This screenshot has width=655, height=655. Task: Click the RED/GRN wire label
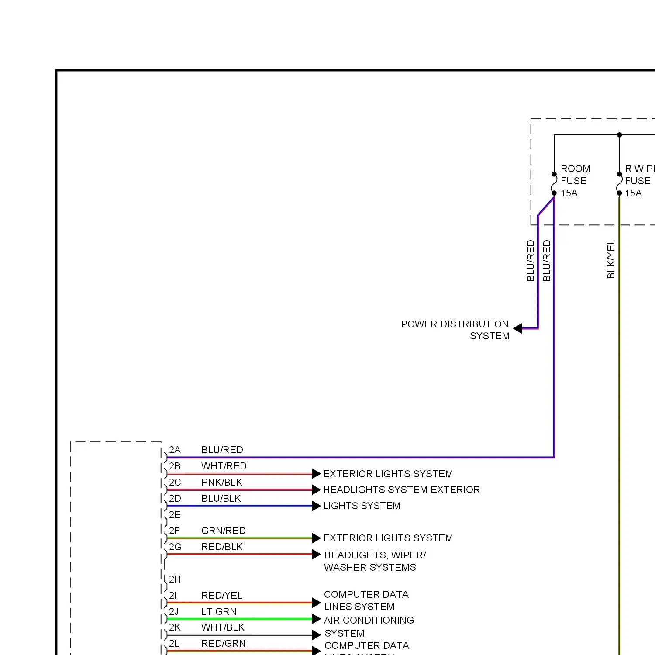[x=224, y=643]
